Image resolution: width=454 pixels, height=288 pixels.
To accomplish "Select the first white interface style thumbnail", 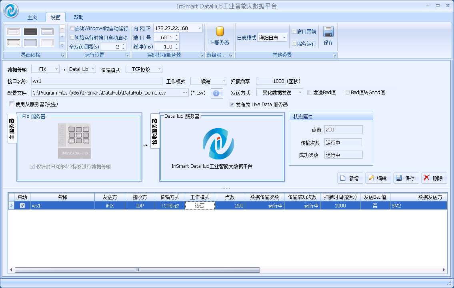I will (14, 32).
